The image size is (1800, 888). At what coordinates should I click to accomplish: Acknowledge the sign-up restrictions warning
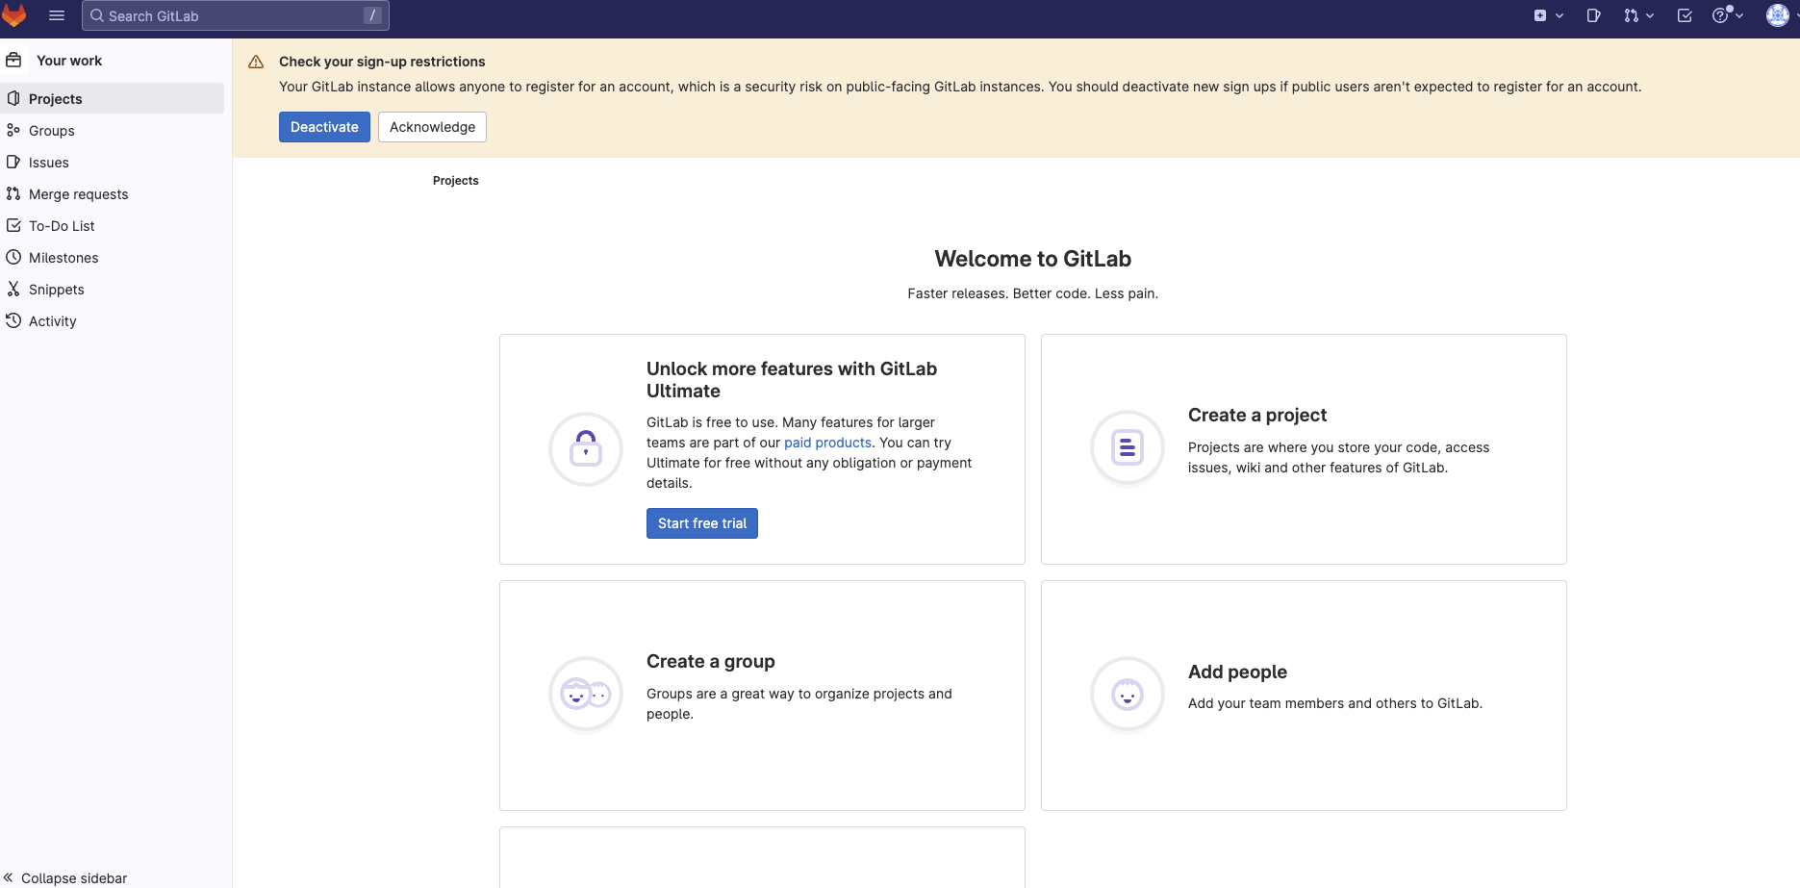[431, 126]
